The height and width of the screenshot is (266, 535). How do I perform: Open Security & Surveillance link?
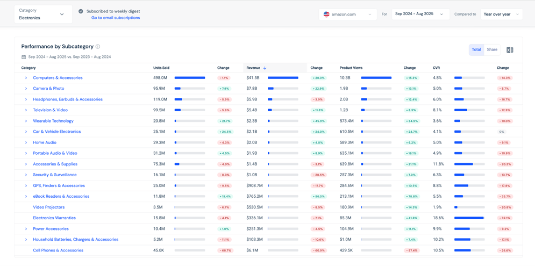point(55,175)
